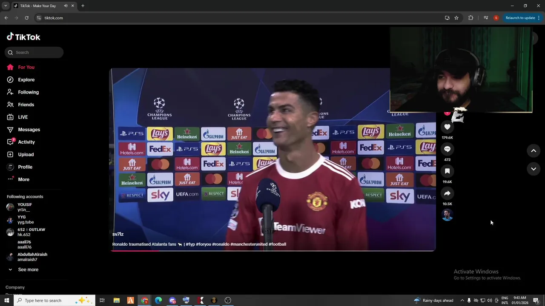Image resolution: width=545 pixels, height=306 pixels.
Task: Open sv7lz creator profile
Action: coord(118,234)
